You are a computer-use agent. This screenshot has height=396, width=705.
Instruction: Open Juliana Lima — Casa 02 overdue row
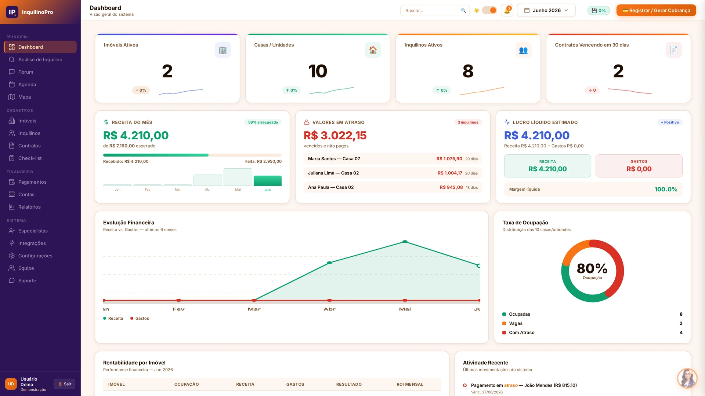coord(393,173)
